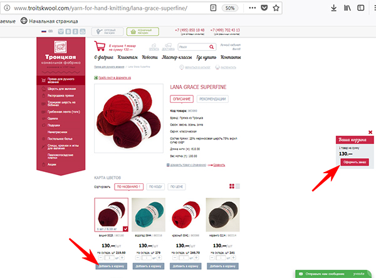Add the красный yarn to the cart
The height and width of the screenshot is (278, 376).
pyautogui.click(x=185, y=266)
